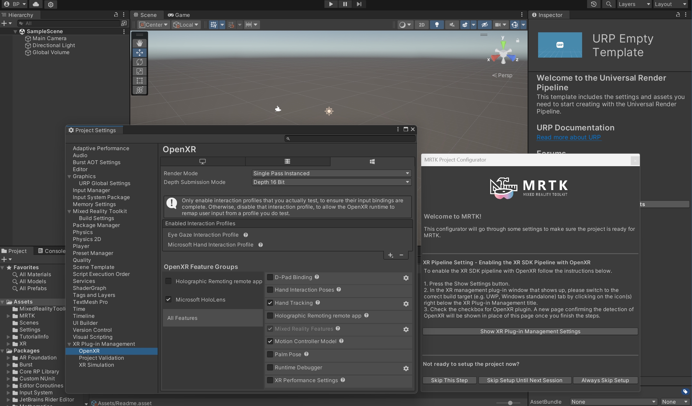Collapse the Packages section in the Project panel

point(2,351)
